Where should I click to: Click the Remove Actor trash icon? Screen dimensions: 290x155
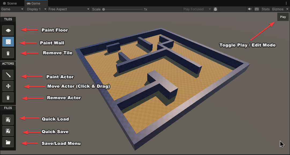point(8,97)
